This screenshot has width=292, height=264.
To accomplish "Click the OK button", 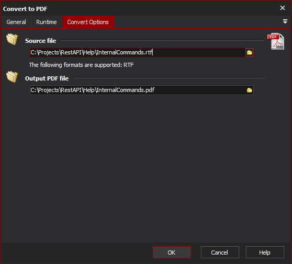I will (x=172, y=252).
